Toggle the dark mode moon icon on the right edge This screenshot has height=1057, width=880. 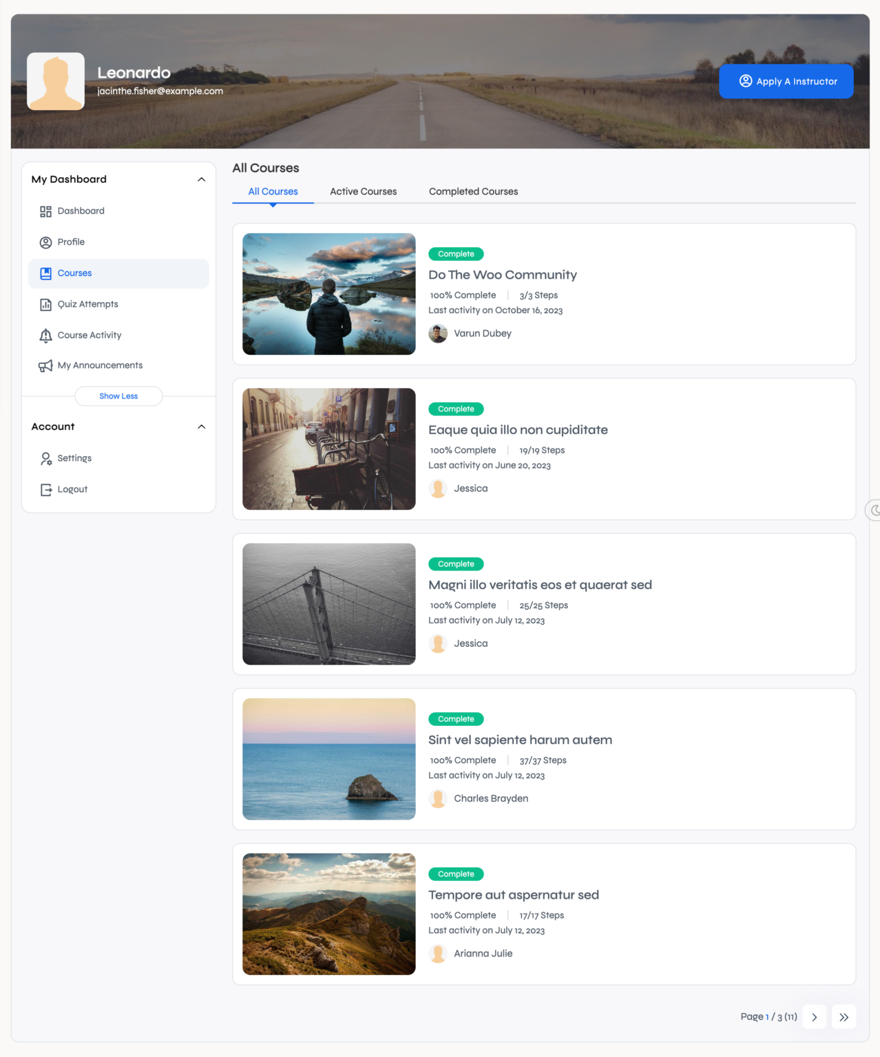[x=874, y=510]
